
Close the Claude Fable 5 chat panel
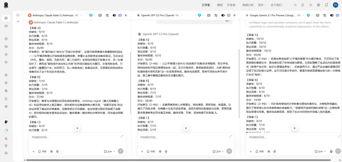[126, 16]
